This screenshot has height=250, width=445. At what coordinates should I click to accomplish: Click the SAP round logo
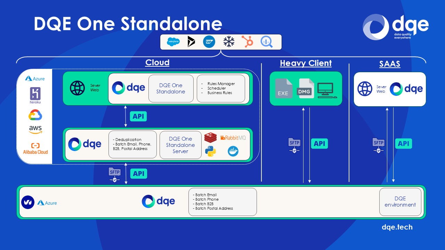point(209,42)
